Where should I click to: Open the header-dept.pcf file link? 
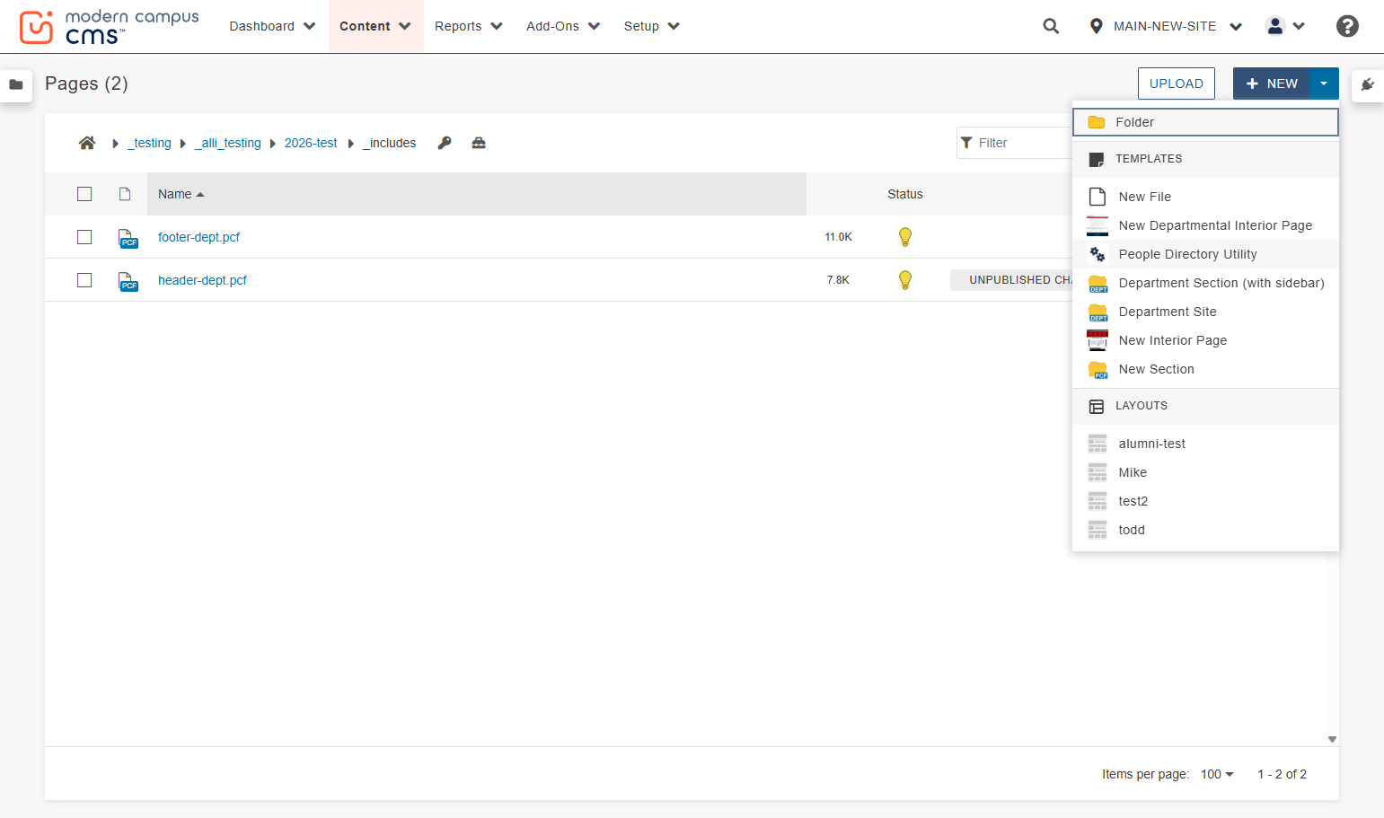click(x=202, y=280)
